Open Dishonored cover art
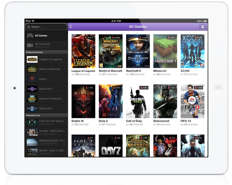Viewport: 232px width, 185px height. pyautogui.click(x=165, y=101)
